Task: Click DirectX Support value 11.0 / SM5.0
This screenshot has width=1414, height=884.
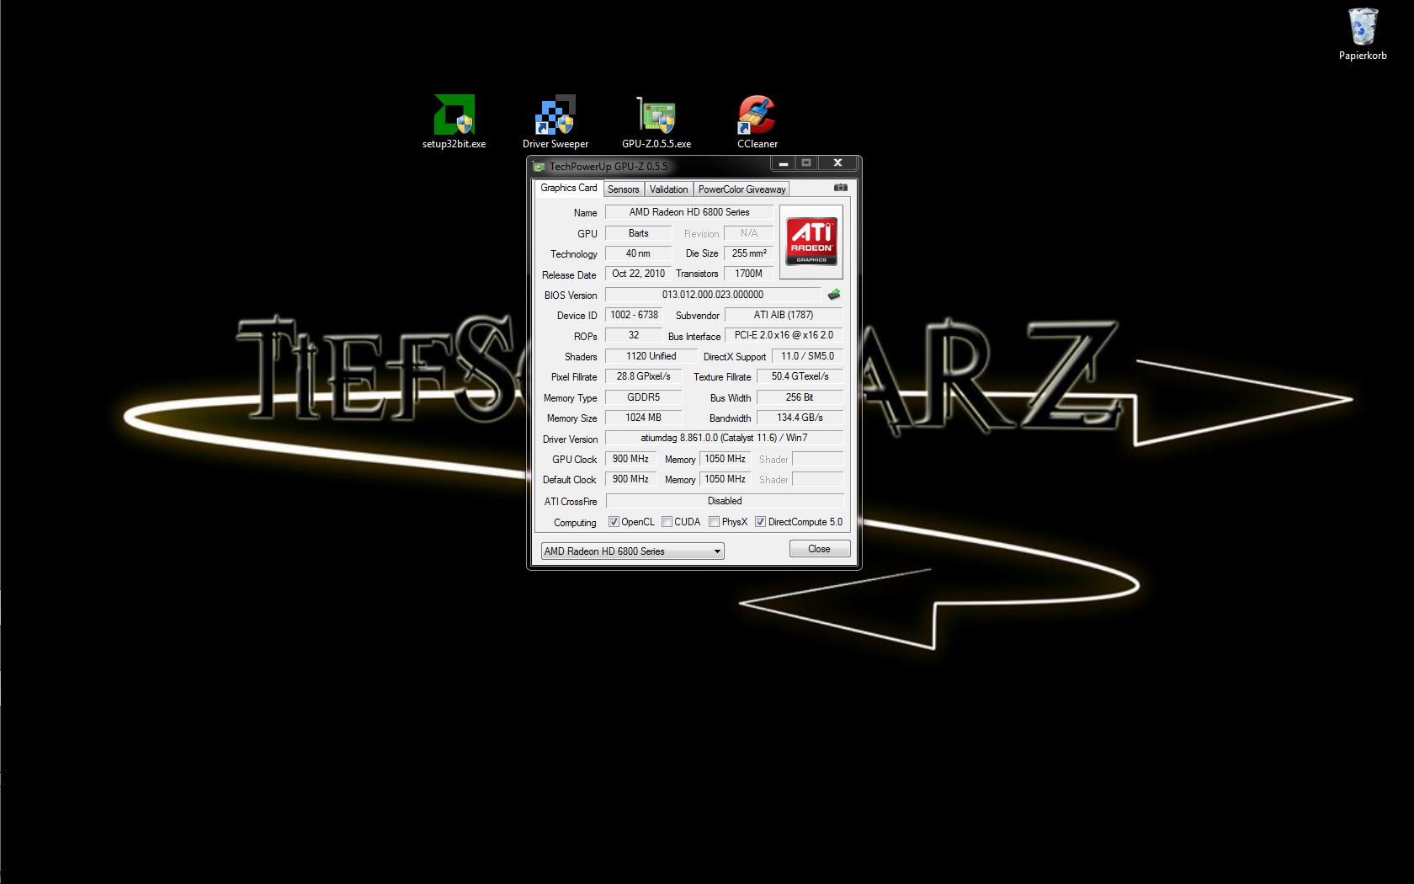Action: [x=807, y=356]
